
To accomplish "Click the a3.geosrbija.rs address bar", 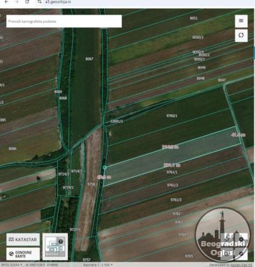I will [x=58, y=2].
